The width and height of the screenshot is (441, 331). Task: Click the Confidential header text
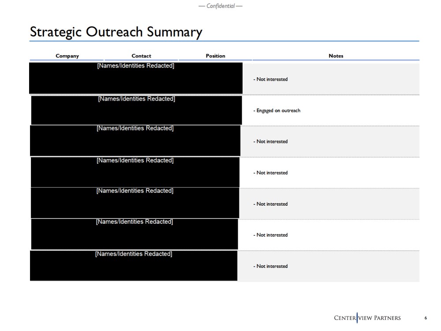pos(220,6)
